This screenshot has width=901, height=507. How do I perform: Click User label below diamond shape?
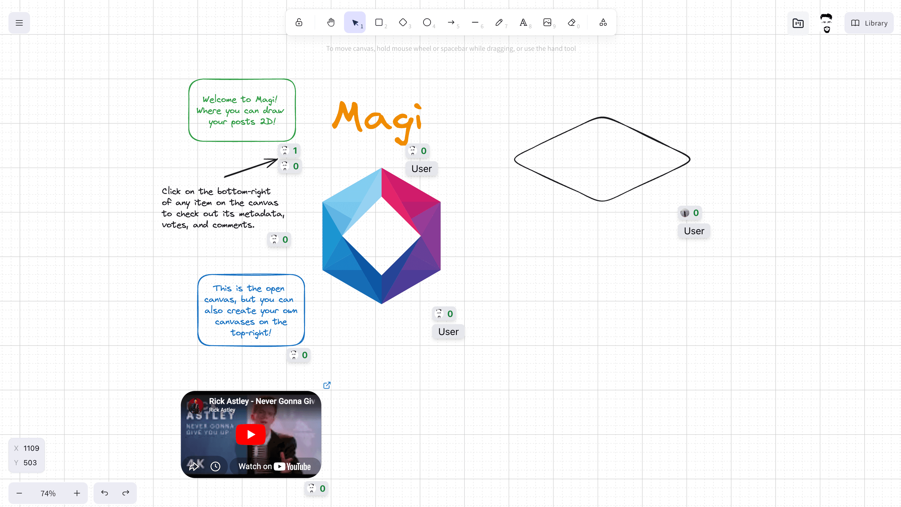pos(694,231)
